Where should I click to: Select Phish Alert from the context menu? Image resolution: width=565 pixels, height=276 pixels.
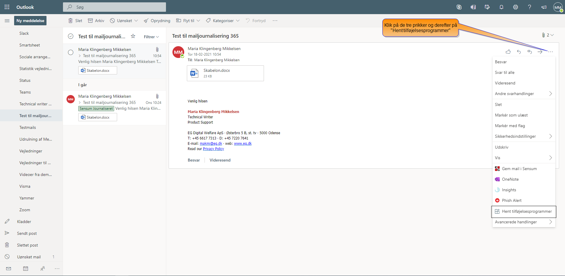(511, 200)
